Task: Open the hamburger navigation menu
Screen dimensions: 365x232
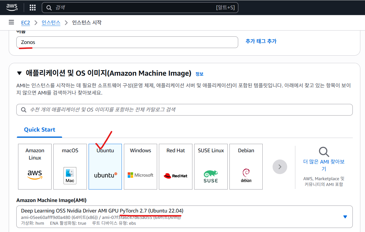Action: tap(11, 22)
